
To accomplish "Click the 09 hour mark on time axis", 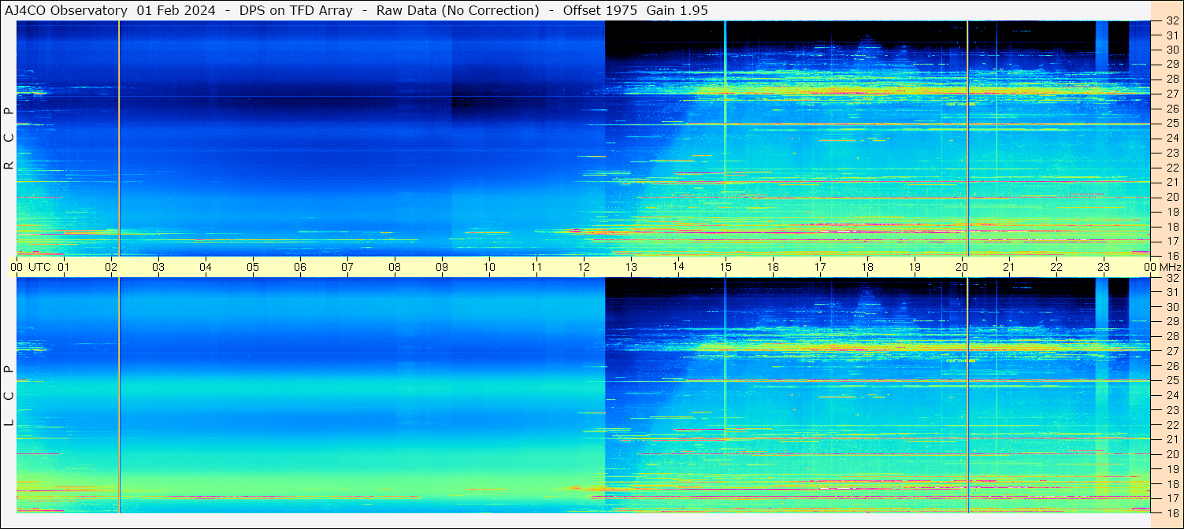I will coord(442,267).
